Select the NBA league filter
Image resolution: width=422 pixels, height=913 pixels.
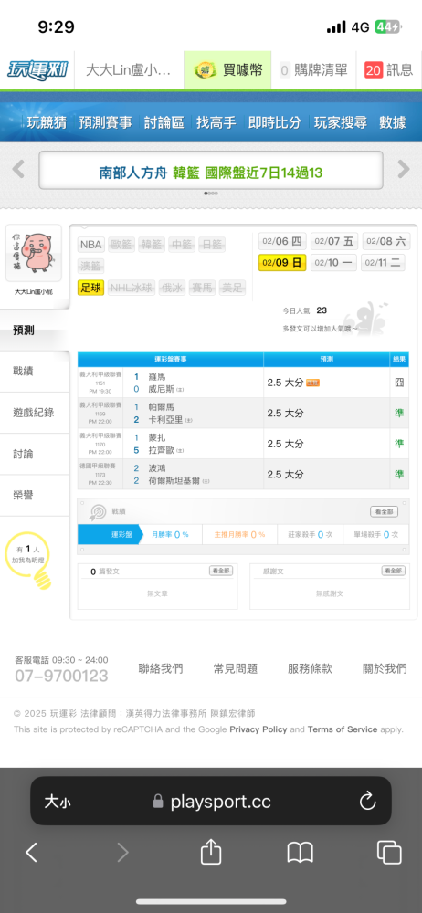click(x=91, y=245)
